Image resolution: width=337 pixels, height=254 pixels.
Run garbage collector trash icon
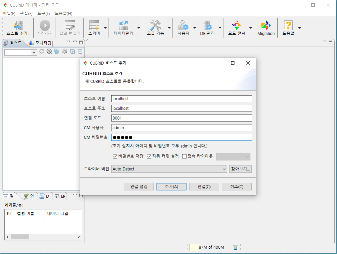pos(235,247)
